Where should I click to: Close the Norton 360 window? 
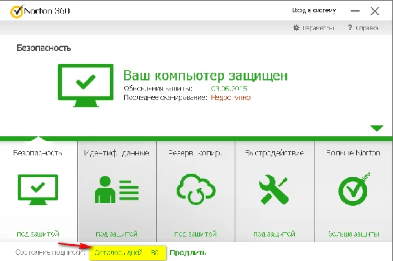(x=375, y=11)
